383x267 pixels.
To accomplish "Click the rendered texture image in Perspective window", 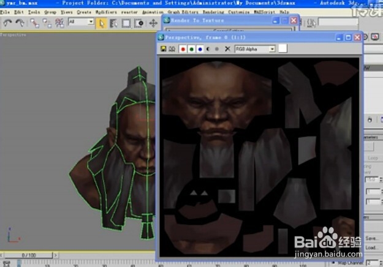I will click(259, 157).
